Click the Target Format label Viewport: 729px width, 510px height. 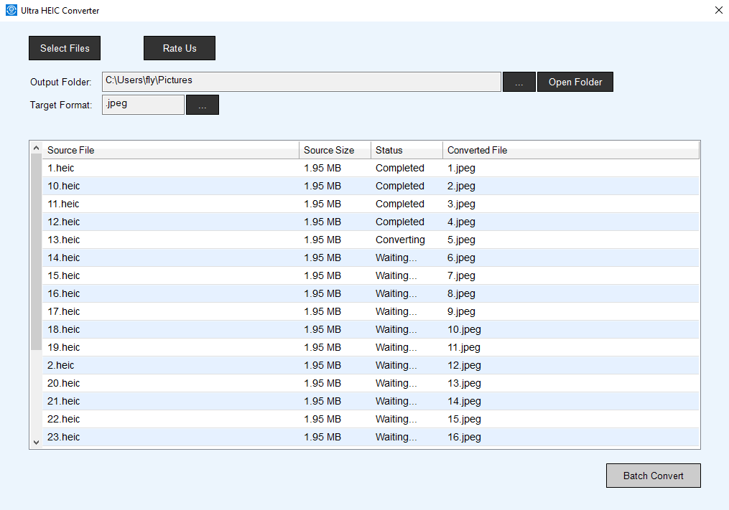(61, 105)
